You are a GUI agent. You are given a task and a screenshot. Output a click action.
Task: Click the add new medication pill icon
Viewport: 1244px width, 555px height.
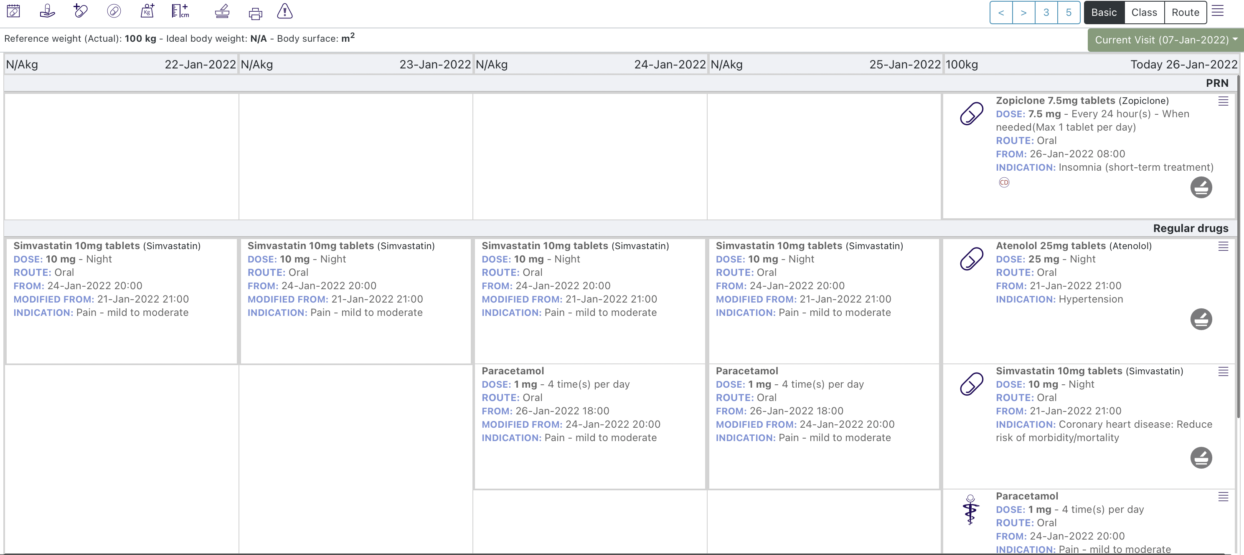click(x=80, y=11)
